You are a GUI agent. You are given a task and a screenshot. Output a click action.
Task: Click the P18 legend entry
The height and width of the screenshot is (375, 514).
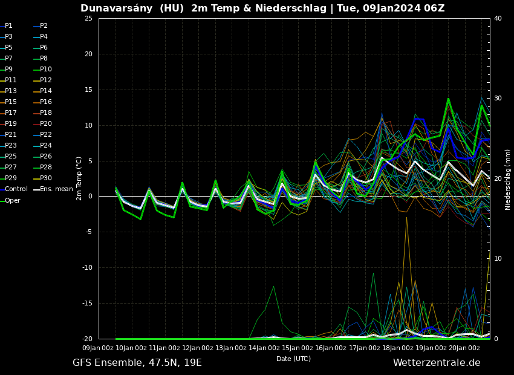pos(46,113)
